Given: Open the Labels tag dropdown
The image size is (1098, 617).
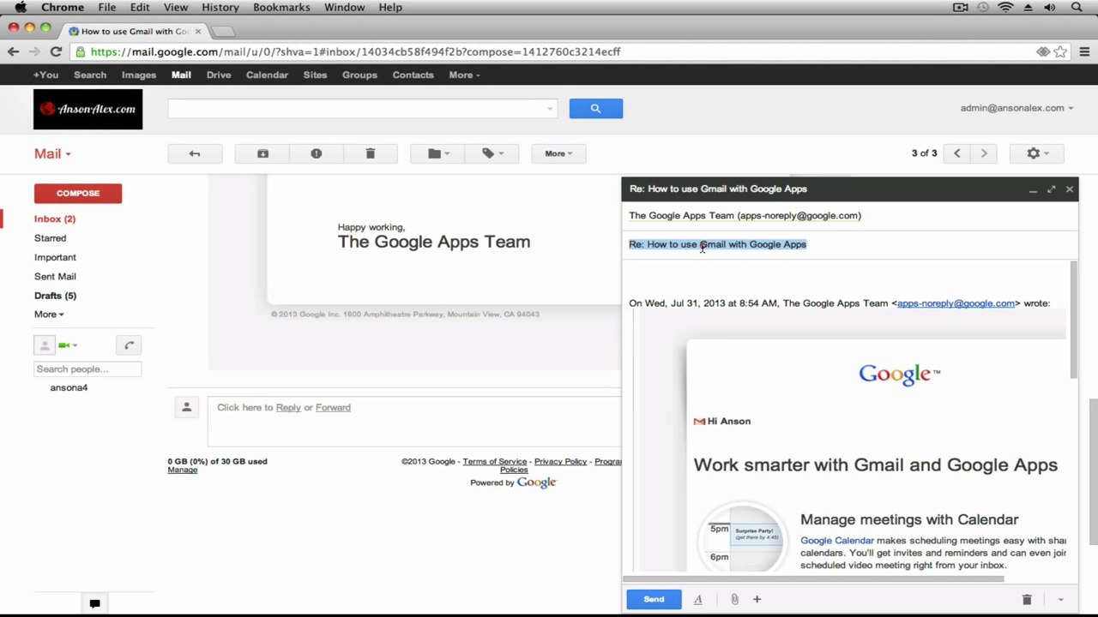Looking at the screenshot, I should [x=492, y=153].
